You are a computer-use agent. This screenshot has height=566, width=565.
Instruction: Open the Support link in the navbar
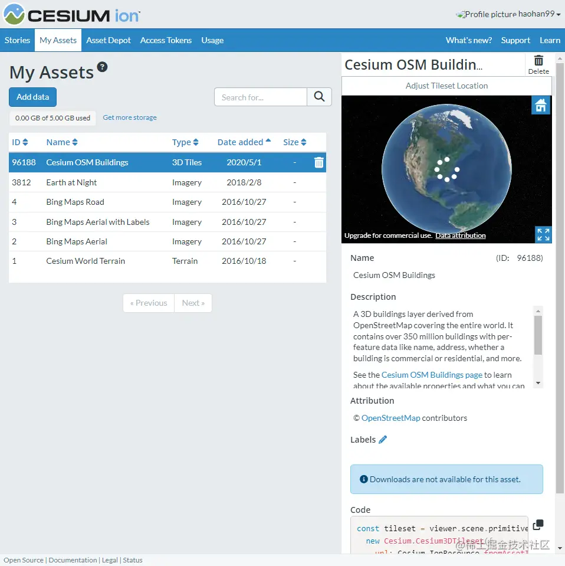tap(515, 40)
